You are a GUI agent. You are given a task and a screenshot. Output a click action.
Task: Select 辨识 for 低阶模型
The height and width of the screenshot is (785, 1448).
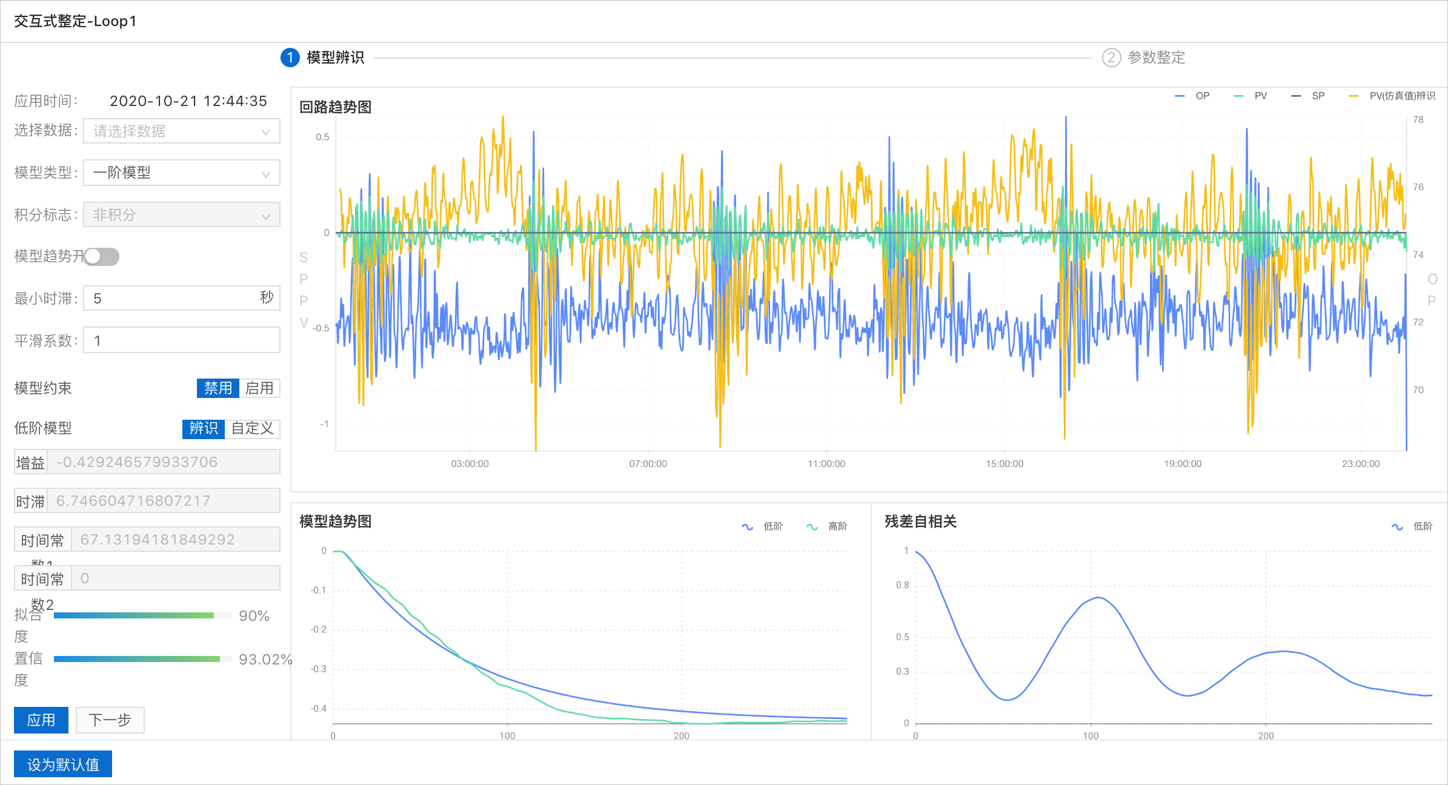[204, 429]
